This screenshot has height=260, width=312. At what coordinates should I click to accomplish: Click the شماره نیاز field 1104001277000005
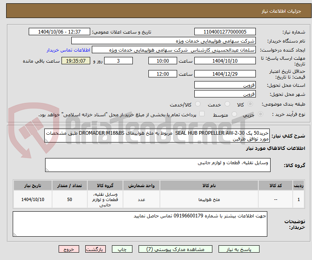point(225,32)
